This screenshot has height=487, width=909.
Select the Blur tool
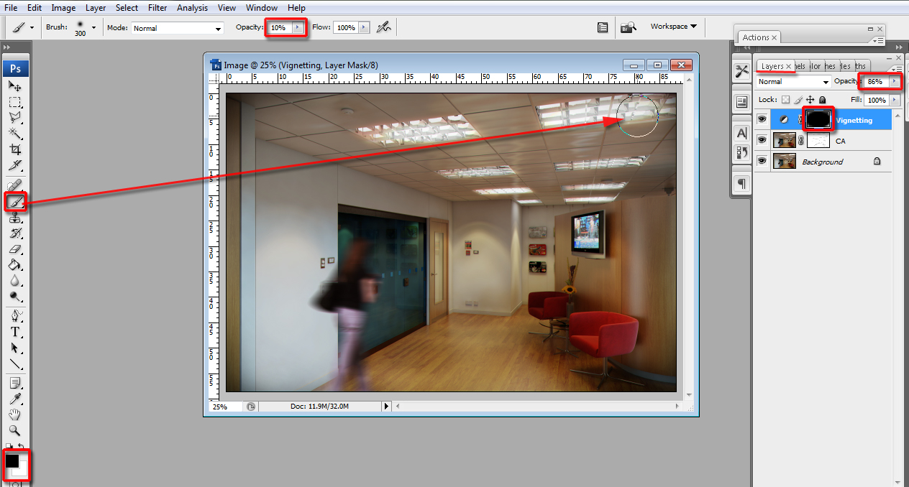(15, 281)
